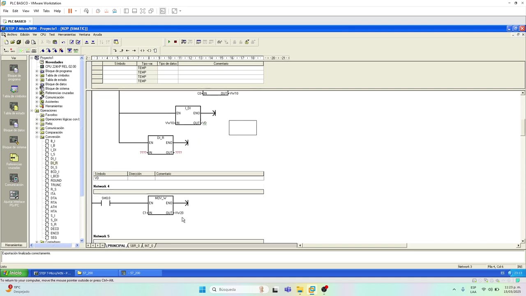Collapse the Conversión tree node

(x=37, y=137)
